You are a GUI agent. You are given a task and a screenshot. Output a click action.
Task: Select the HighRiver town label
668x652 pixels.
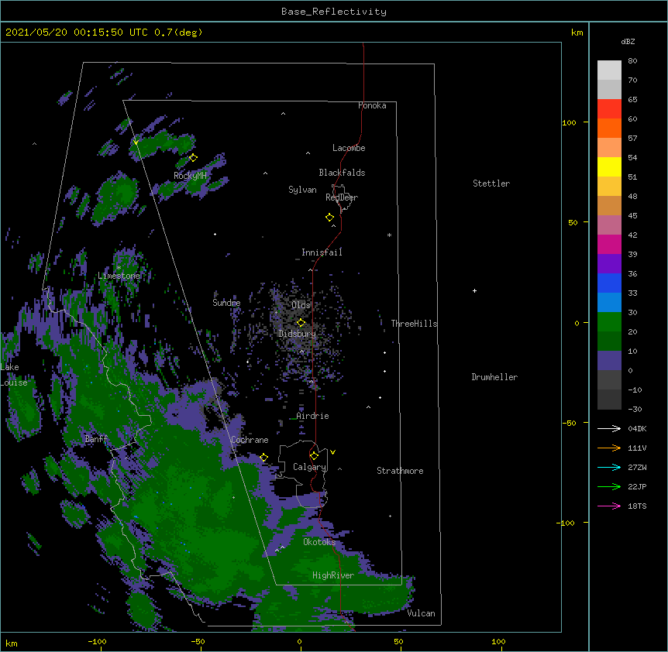[x=333, y=575]
